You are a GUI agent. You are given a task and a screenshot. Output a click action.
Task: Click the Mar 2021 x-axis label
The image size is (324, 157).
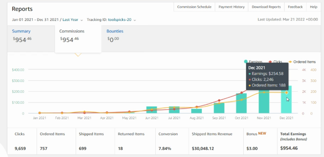click(x=84, y=118)
